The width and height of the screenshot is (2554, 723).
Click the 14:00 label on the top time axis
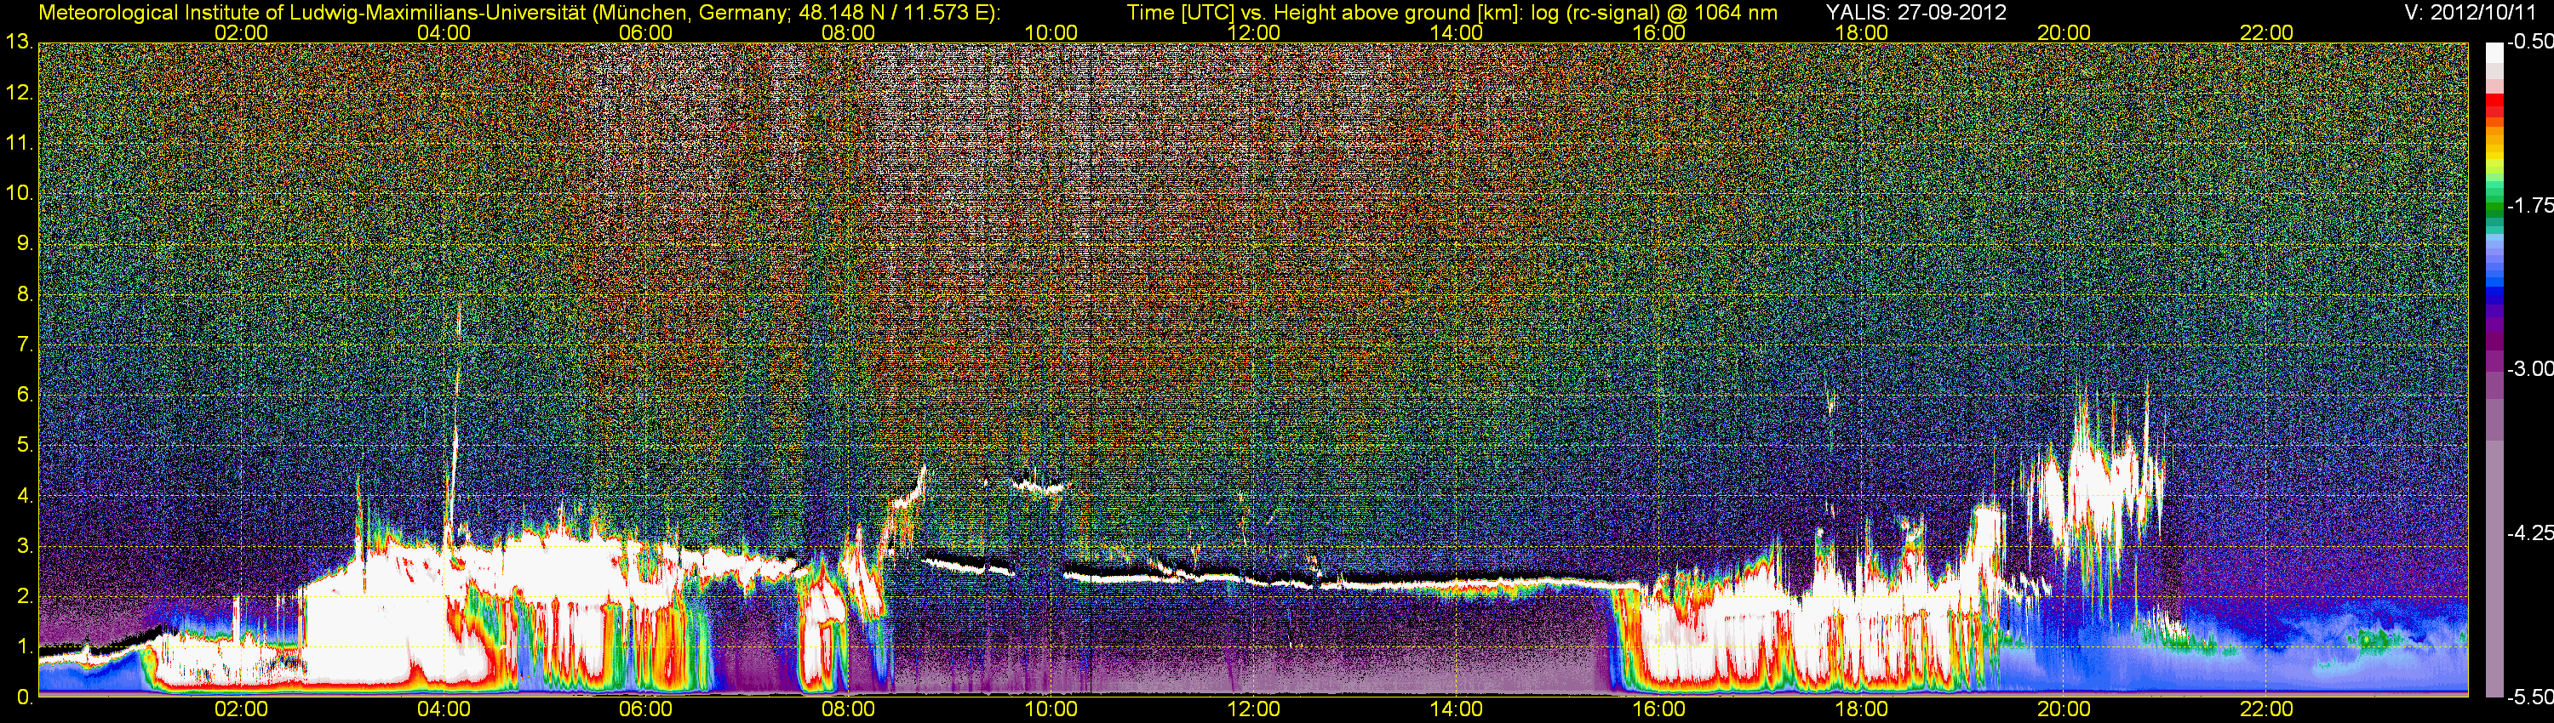(1457, 32)
